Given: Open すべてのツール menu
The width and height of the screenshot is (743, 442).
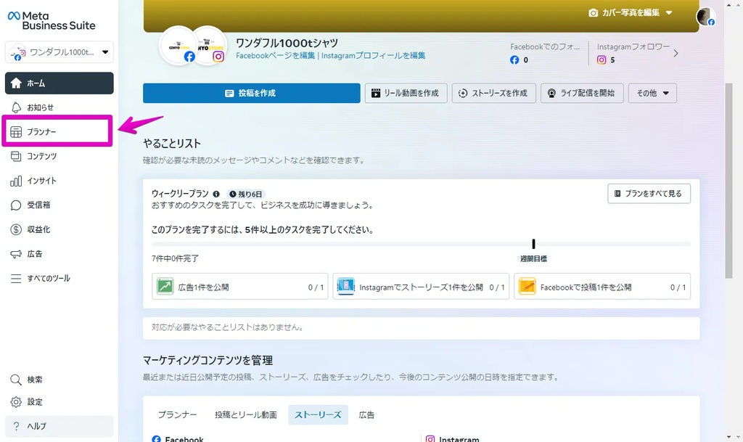Looking at the screenshot, I should coord(59,279).
